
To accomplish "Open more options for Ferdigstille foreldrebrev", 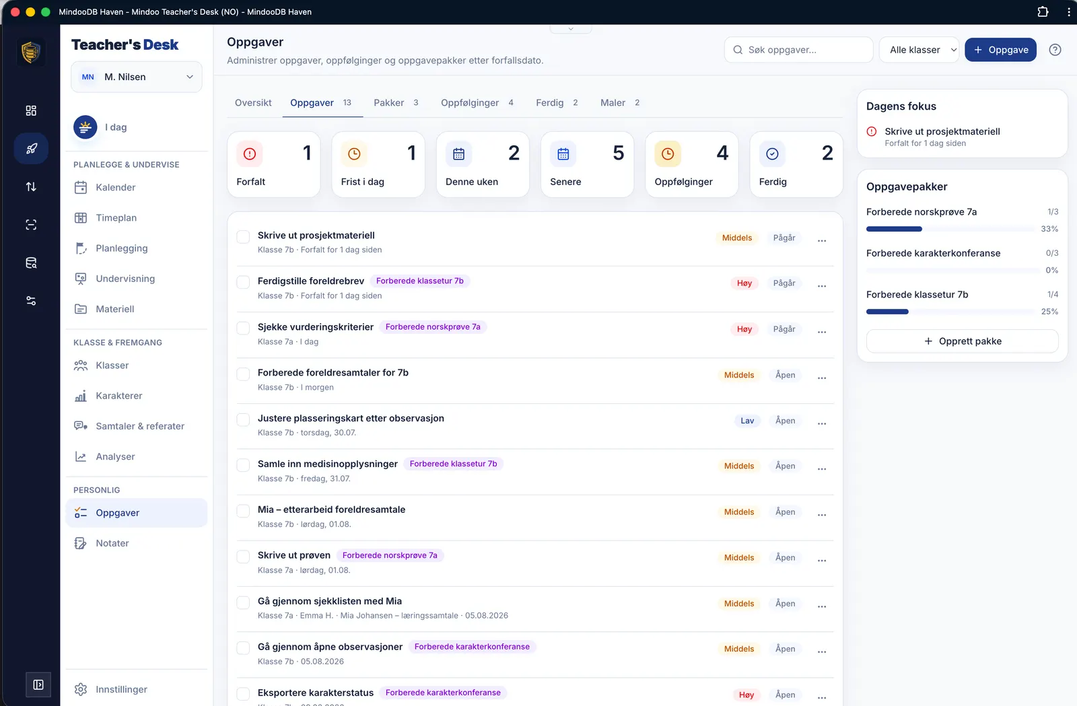I will tap(822, 286).
